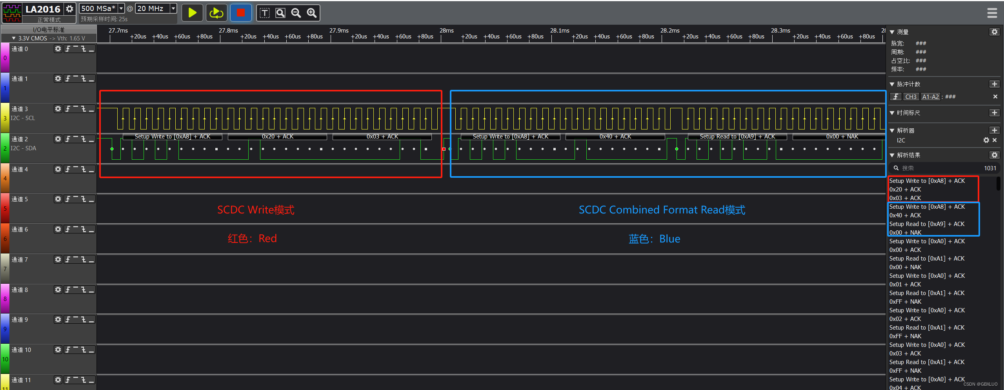This screenshot has height=390, width=1004.
Task: Click the CH3 channel selector button
Action: tap(911, 97)
